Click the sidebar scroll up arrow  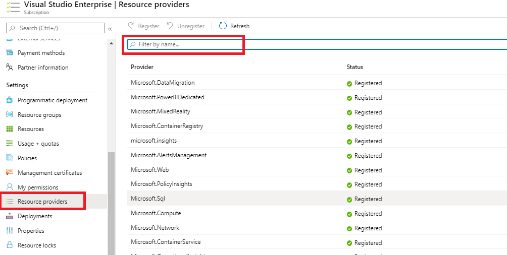pyautogui.click(x=112, y=43)
